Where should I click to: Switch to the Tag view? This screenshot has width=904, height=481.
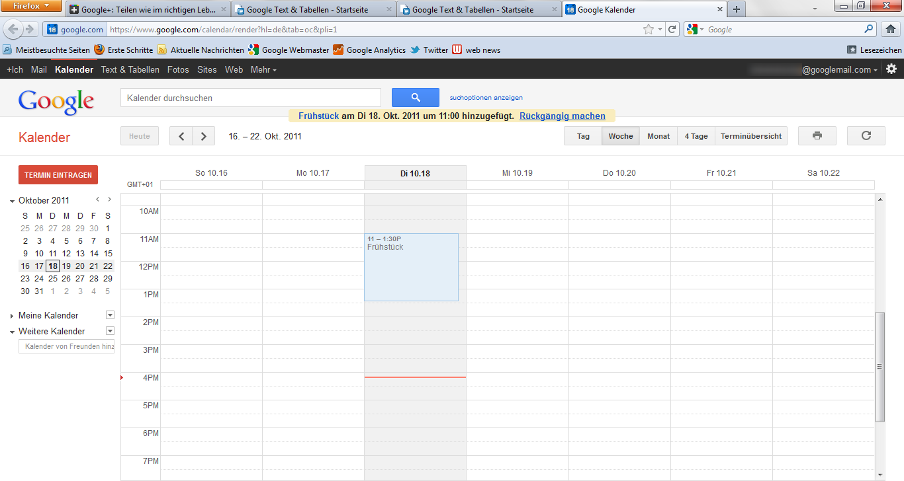[x=582, y=136]
